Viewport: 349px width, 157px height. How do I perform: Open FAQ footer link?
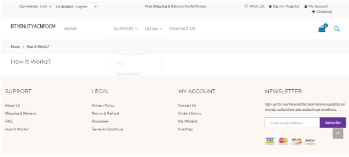(9, 122)
